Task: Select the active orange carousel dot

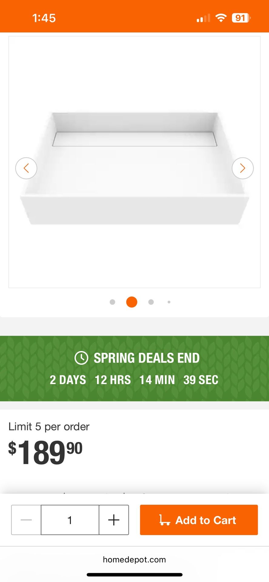Action: [132, 302]
